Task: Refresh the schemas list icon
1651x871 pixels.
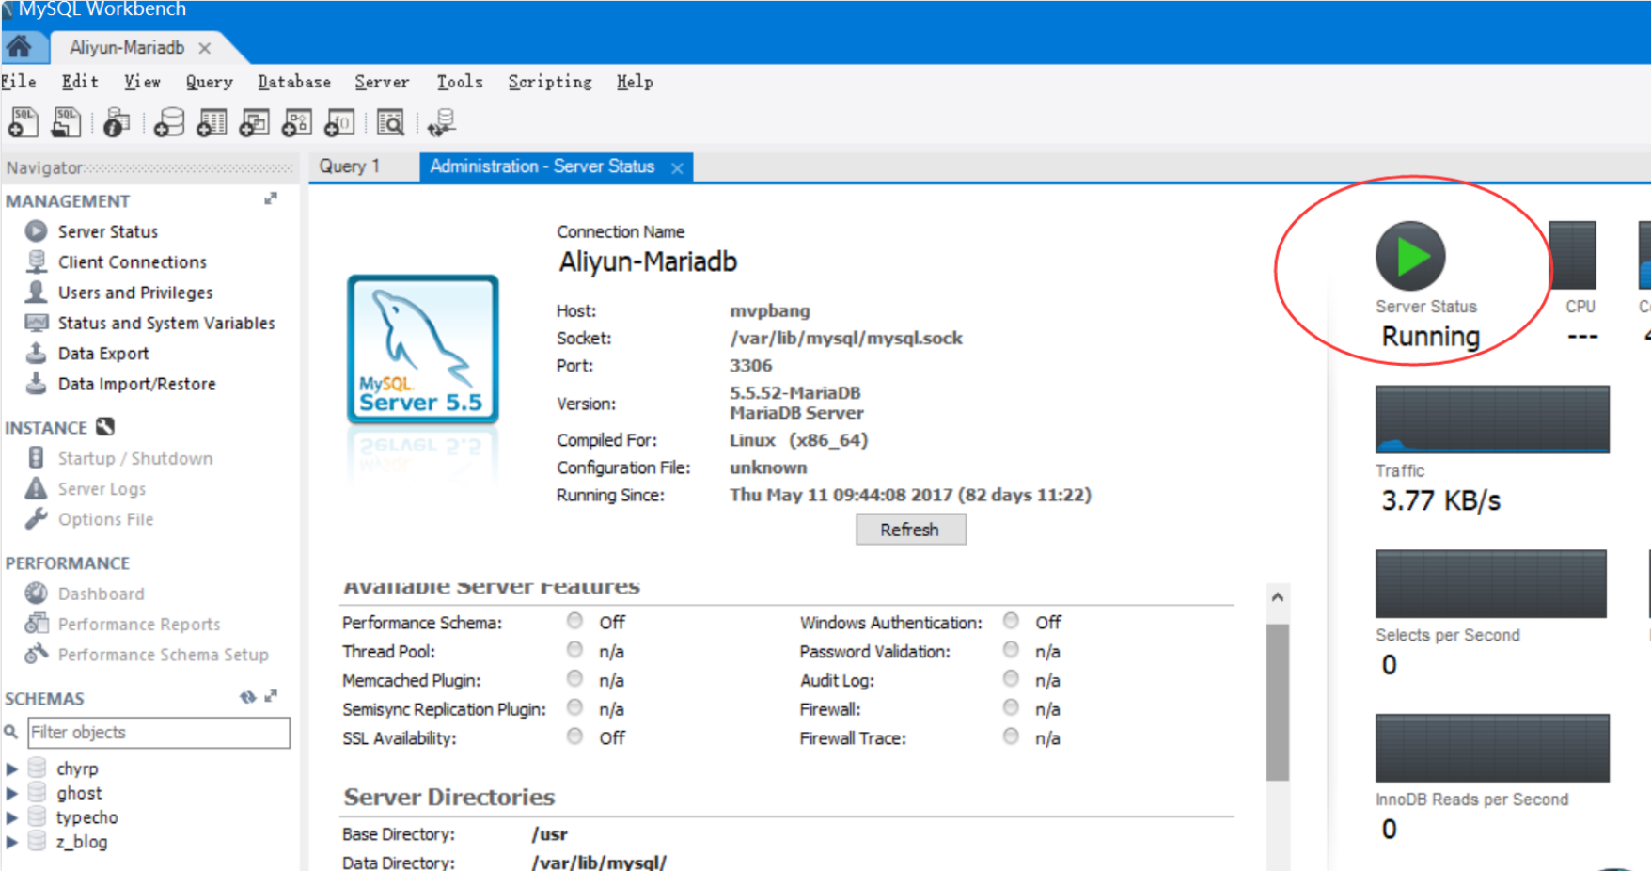Action: click(247, 697)
